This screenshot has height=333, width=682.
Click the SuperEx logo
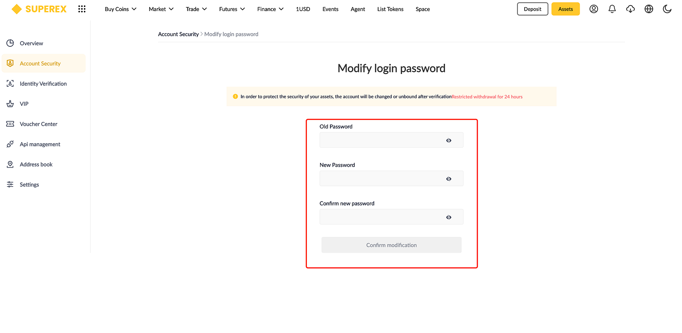click(x=39, y=9)
